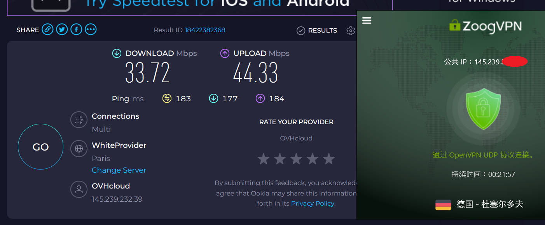545x225 pixels.
Task: Click the WhiteProvider globe icon
Action: pyautogui.click(x=79, y=149)
